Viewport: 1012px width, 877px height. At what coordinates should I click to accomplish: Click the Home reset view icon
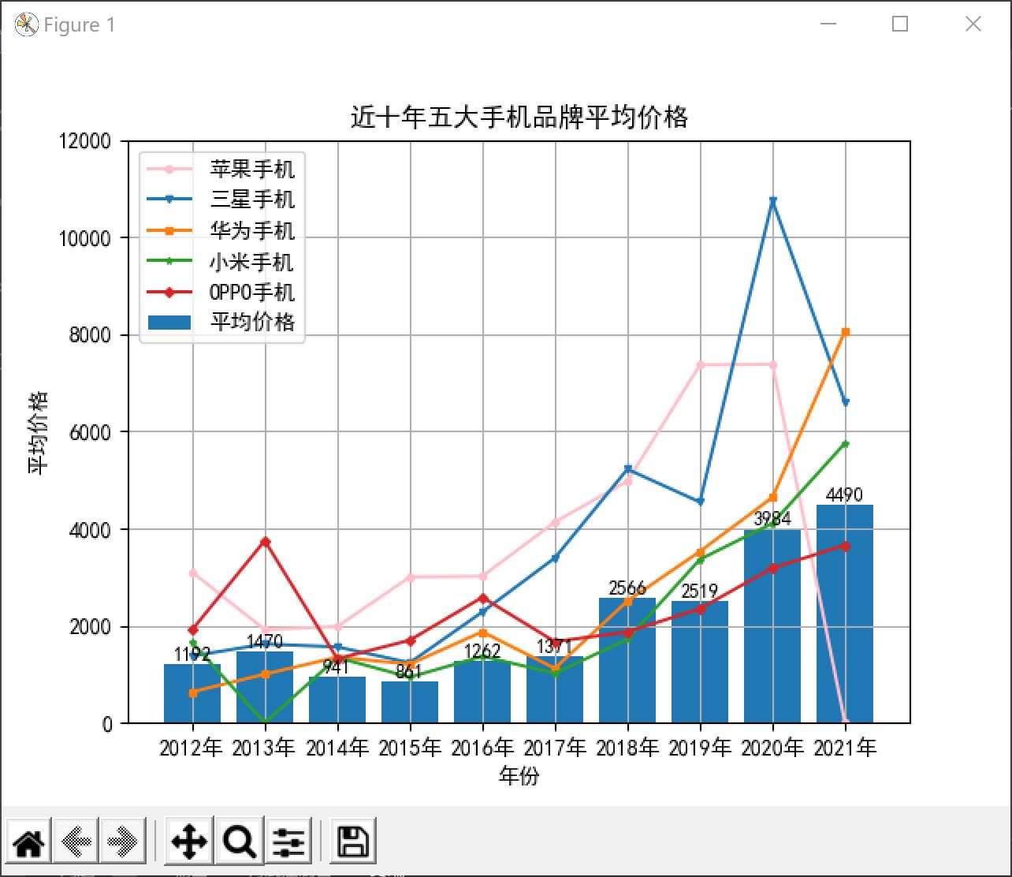click(x=28, y=842)
